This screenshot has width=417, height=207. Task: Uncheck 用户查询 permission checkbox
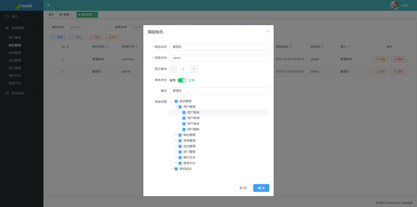(184, 112)
